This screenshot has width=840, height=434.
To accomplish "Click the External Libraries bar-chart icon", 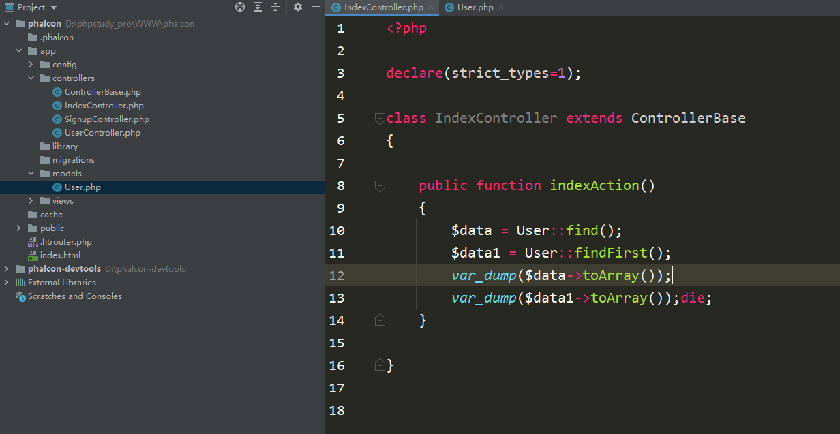I will [x=20, y=282].
